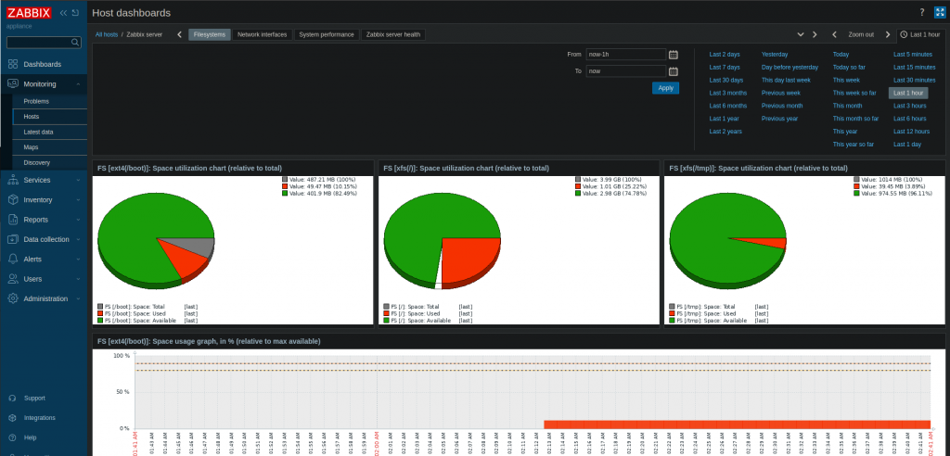The width and height of the screenshot is (950, 456).
Task: Toggle kiosk fullscreen mode icon
Action: (940, 13)
